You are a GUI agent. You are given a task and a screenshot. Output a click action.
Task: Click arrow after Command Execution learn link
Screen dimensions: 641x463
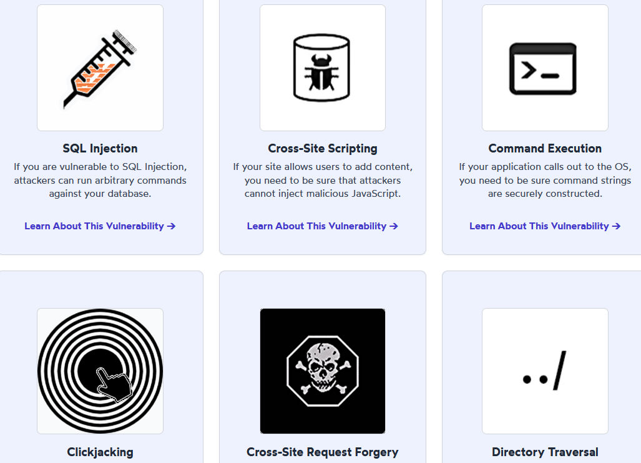pos(616,226)
